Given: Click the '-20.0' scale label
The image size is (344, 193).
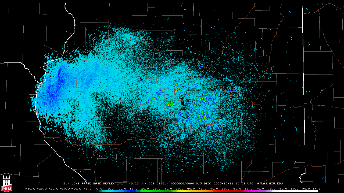Looking at the screenshot, I should point(53,188).
